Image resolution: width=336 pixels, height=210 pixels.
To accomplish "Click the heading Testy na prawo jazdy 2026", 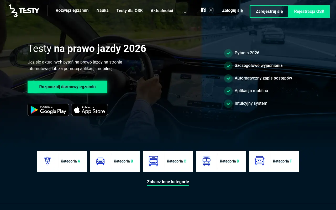I will coord(87,49).
